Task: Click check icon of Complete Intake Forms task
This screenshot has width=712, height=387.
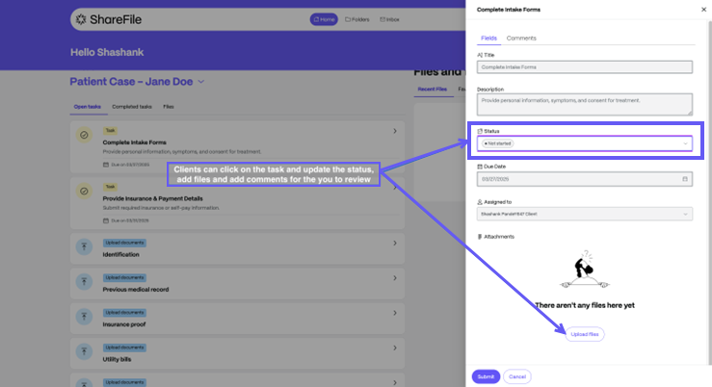Action: (84, 135)
